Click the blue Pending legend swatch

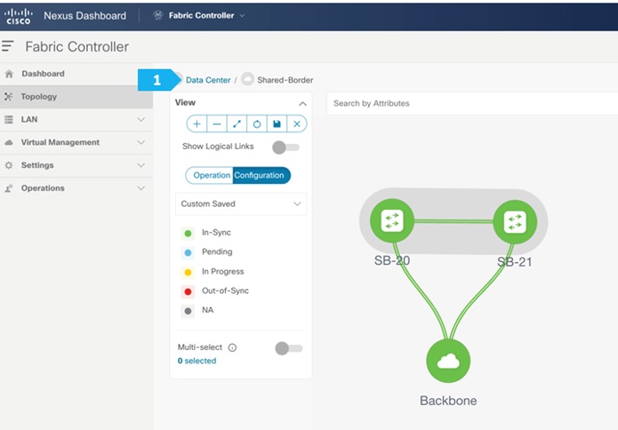(188, 252)
